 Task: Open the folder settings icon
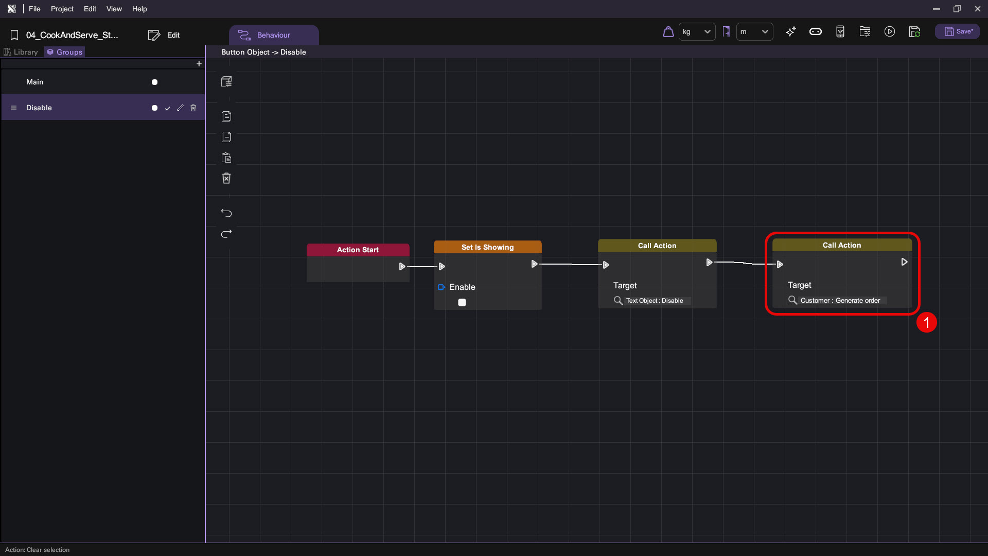point(865,32)
